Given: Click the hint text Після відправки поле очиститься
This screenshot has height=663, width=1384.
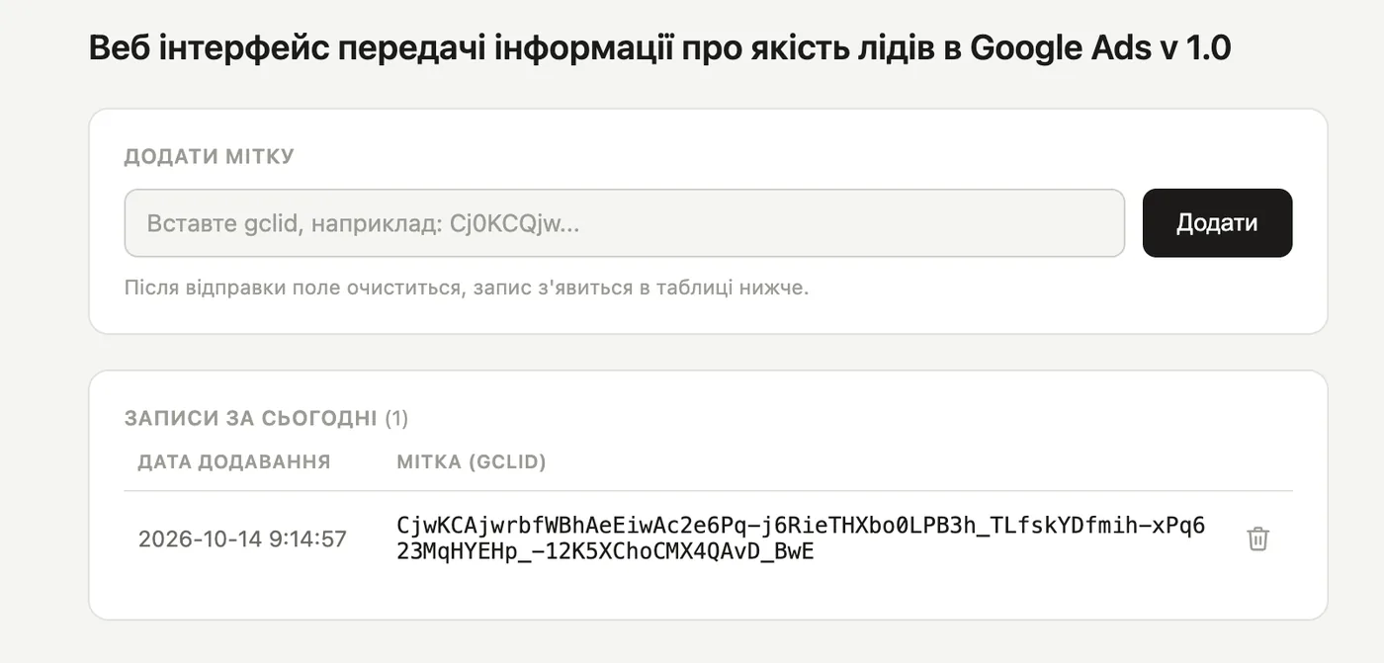Looking at the screenshot, I should tap(467, 289).
